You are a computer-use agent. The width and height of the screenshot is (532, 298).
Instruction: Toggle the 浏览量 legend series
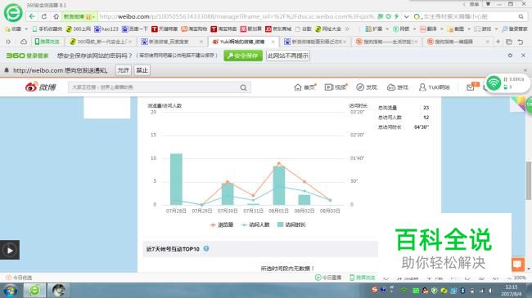click(222, 225)
